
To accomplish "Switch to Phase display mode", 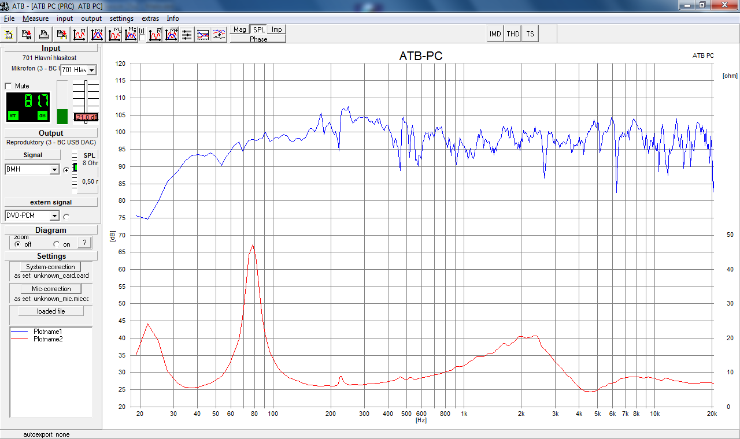I will tap(258, 39).
